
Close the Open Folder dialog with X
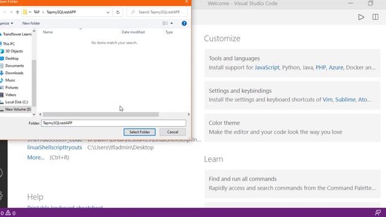pos(186,2)
